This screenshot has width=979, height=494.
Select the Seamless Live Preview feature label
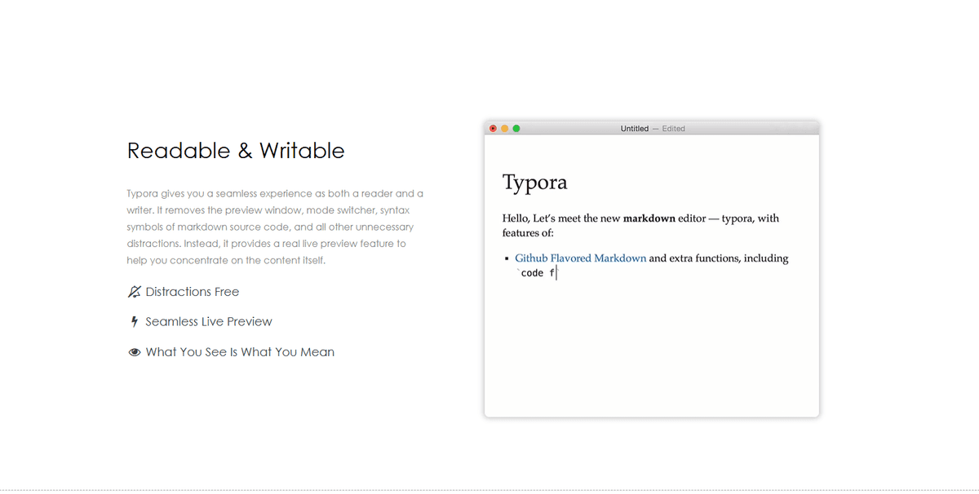coord(209,322)
